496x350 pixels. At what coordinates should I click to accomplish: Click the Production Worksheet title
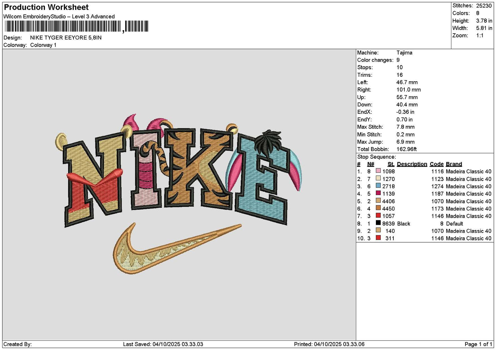46,7
